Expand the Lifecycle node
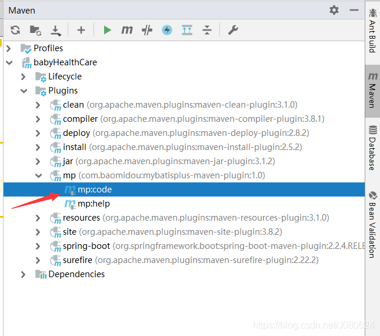 pos(24,76)
